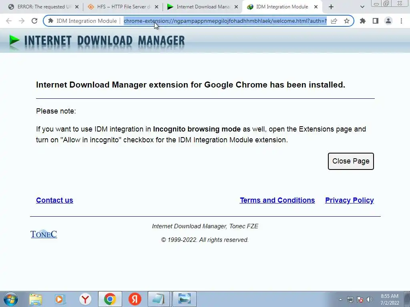Click 'Internet Download Manager, Tonec FZE' footer text

205,226
